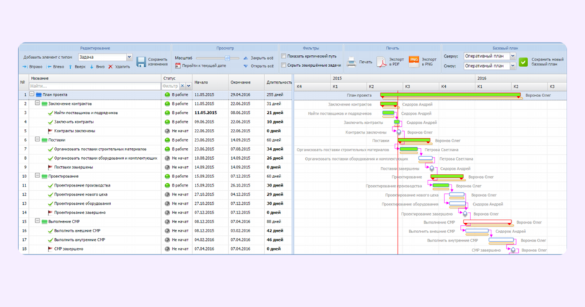Click the red X delete icon
Viewport: 585px width, 307px height.
(x=110, y=67)
